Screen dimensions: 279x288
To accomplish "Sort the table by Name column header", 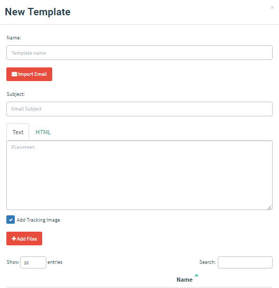I will pos(185,280).
